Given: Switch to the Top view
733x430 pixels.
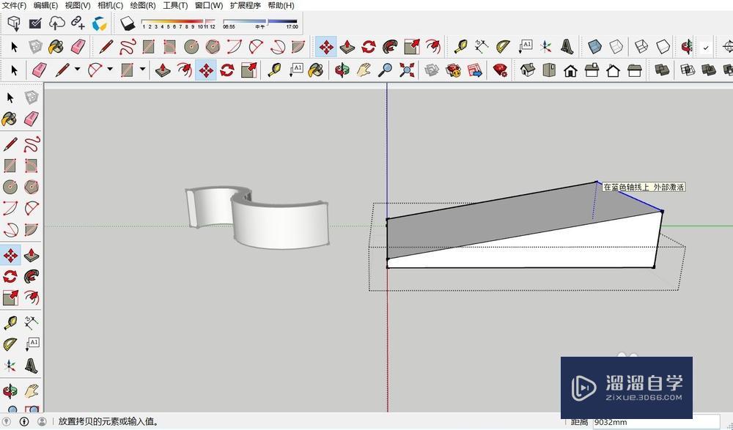Looking at the screenshot, I should click(549, 70).
